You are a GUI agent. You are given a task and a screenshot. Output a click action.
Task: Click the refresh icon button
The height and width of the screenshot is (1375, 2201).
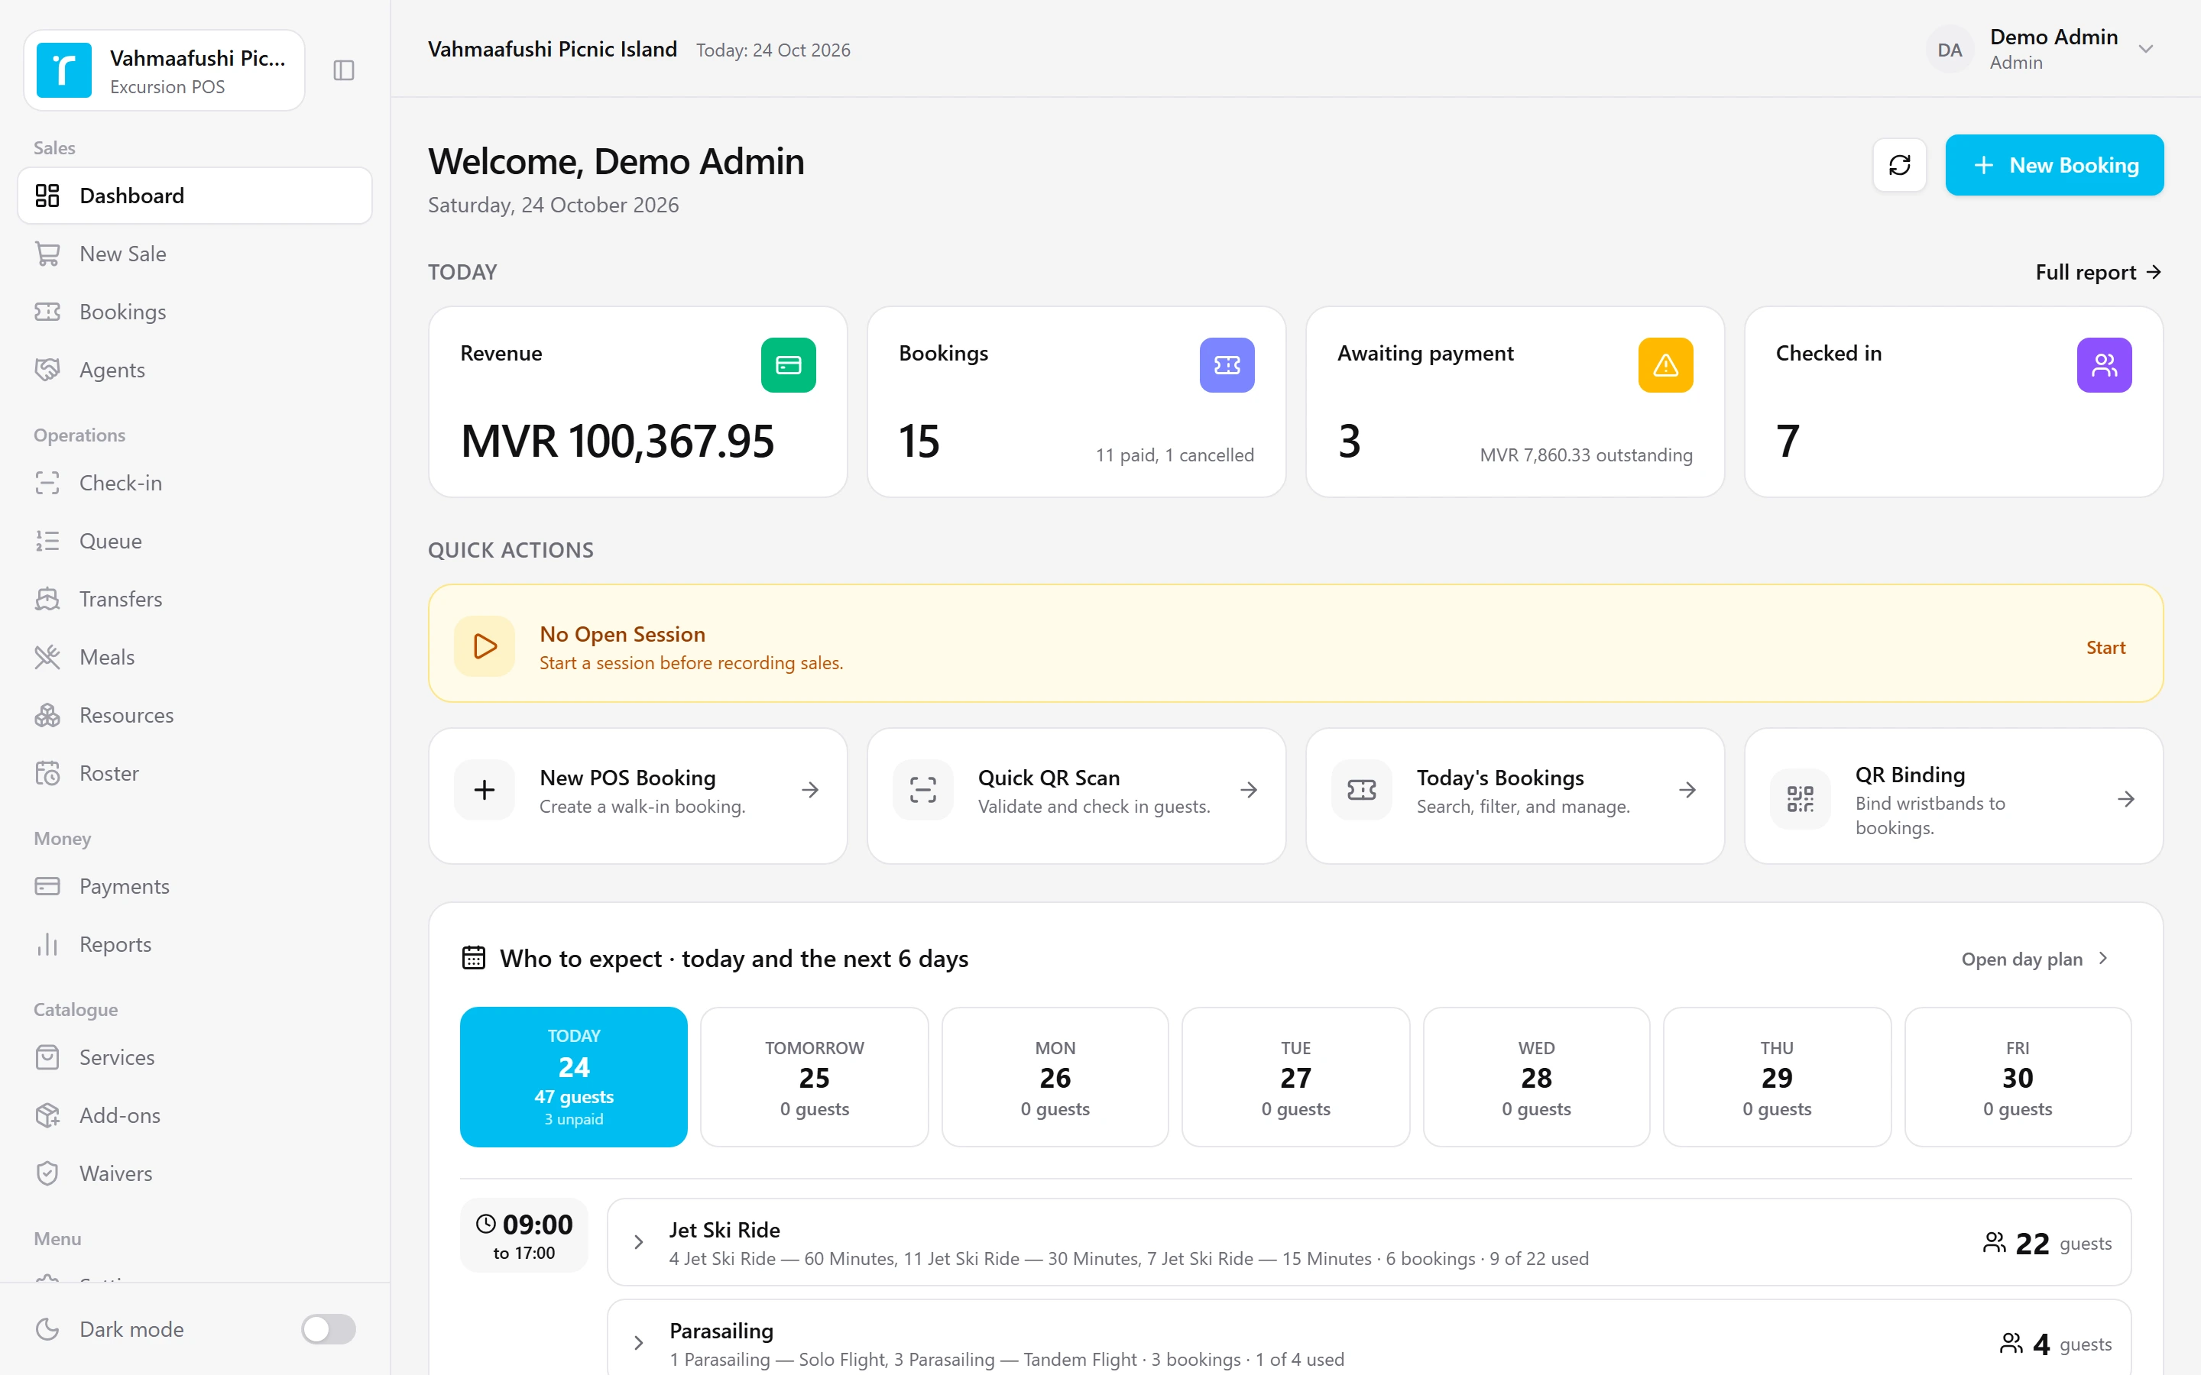(x=1899, y=164)
